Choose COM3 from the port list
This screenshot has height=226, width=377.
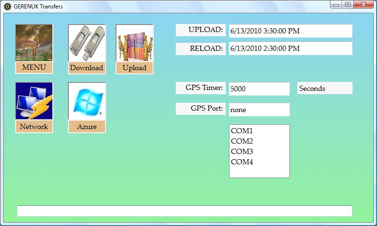click(x=242, y=152)
